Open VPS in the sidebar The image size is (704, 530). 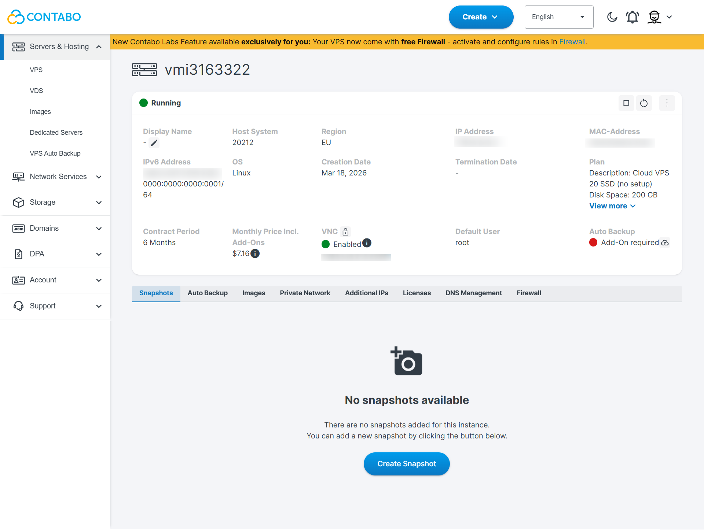click(36, 70)
